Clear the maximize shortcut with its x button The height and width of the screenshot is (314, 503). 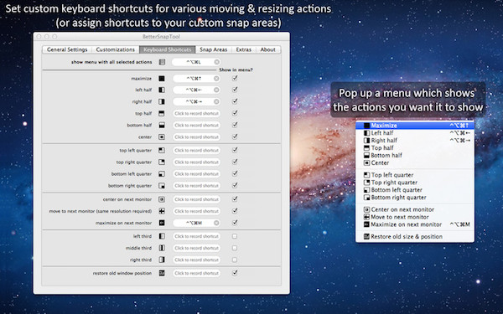pyautogui.click(x=216, y=79)
